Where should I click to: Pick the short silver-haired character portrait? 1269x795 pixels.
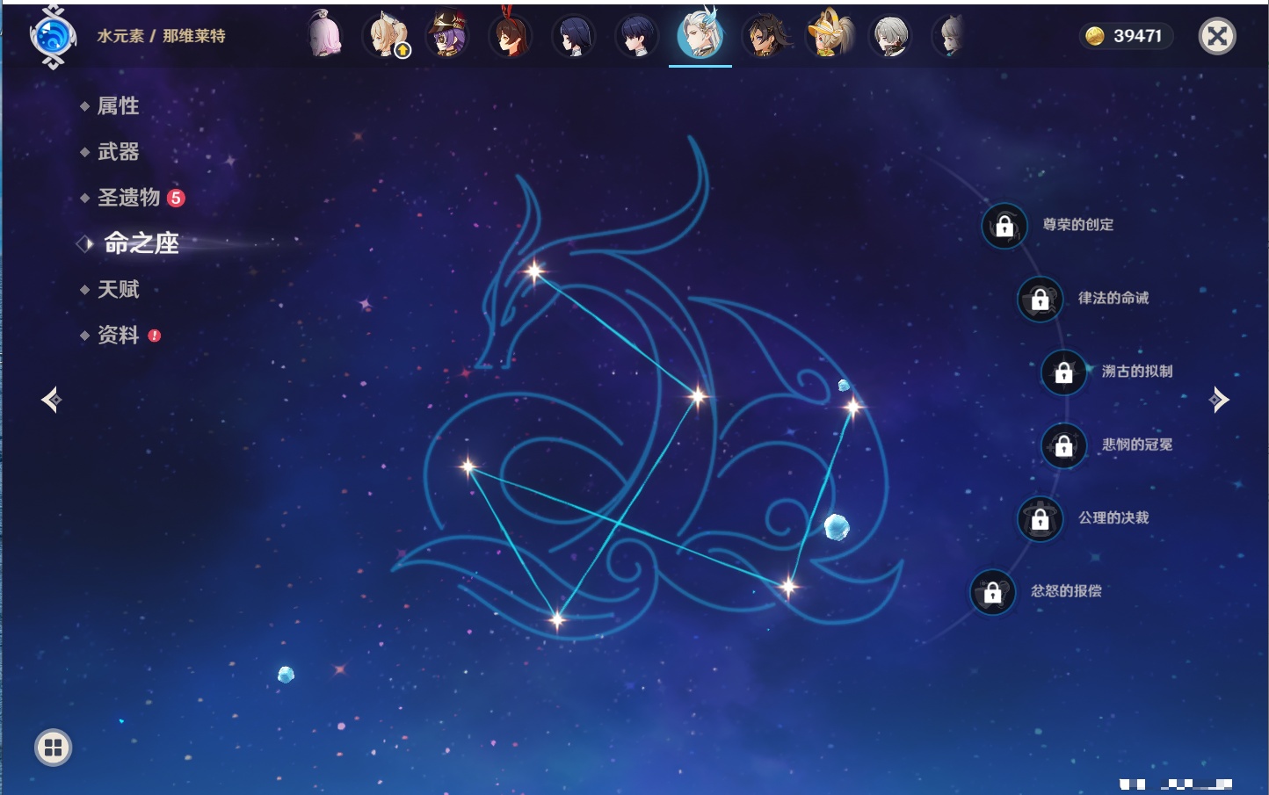pyautogui.click(x=890, y=35)
